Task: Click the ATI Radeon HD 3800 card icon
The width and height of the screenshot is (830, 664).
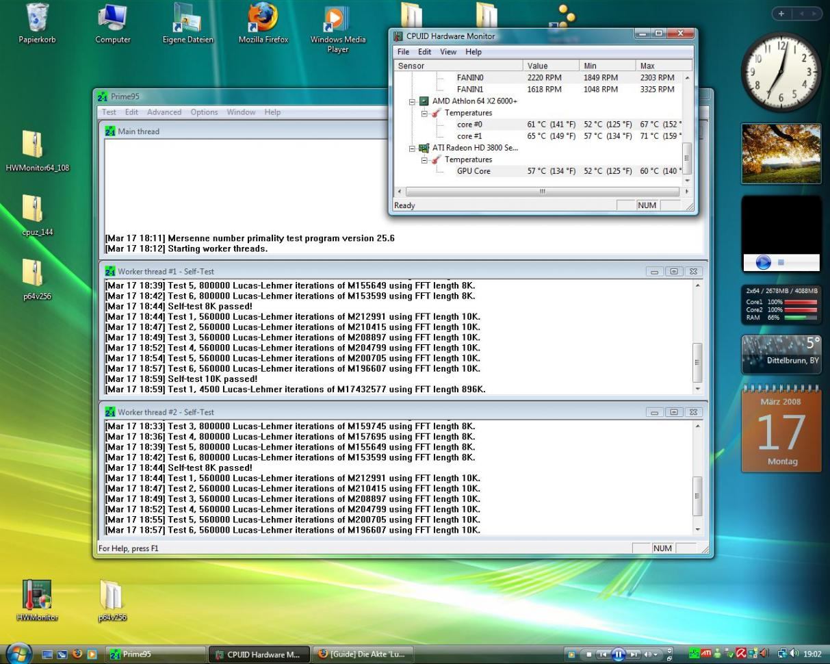Action: (x=424, y=148)
